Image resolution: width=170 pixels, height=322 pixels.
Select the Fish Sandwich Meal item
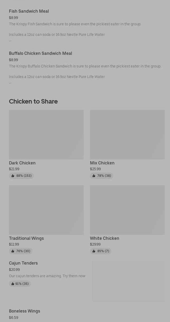[29, 11]
